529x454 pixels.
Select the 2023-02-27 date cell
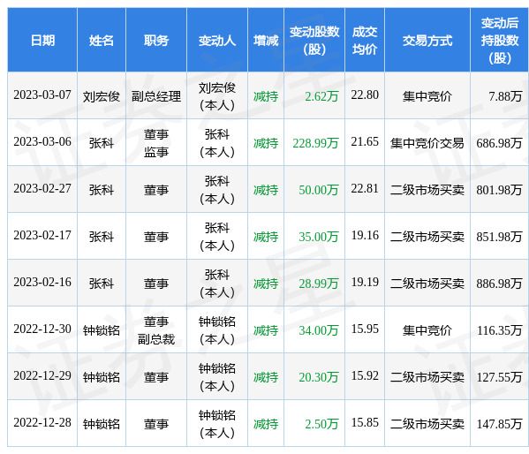(x=42, y=188)
